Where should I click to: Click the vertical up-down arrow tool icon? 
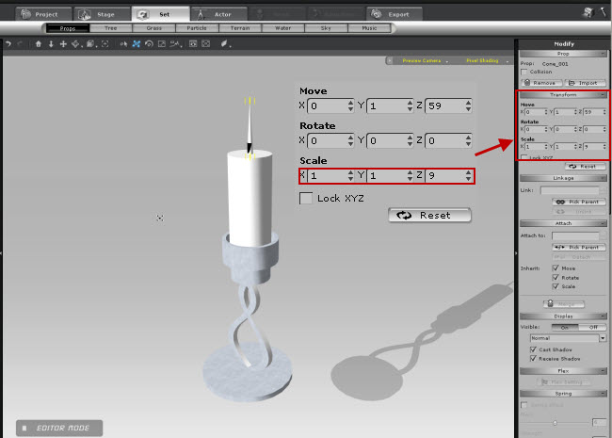tap(51, 44)
